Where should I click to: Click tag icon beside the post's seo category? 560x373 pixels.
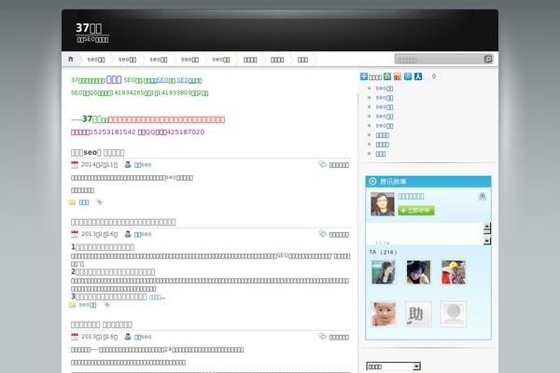click(106, 305)
